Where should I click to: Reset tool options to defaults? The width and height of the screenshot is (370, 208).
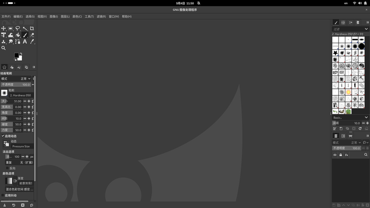(x=32, y=205)
